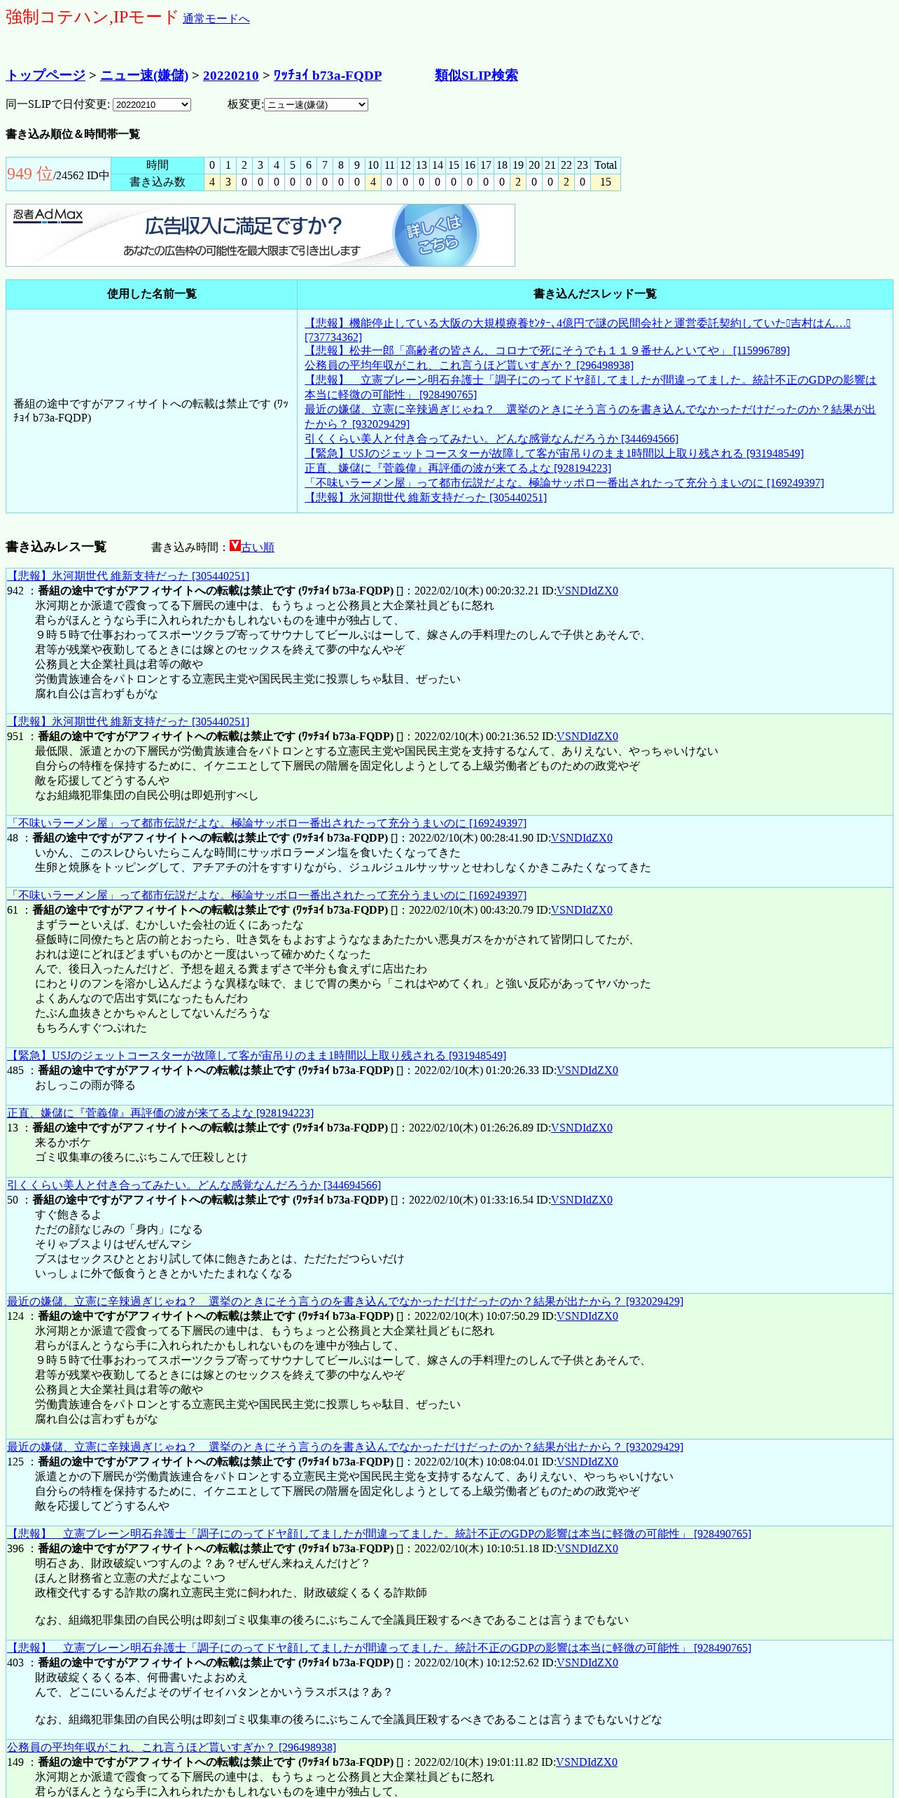899x1798 pixels.
Task: Open 美人 thread title above post 50
Action: pyautogui.click(x=194, y=1185)
